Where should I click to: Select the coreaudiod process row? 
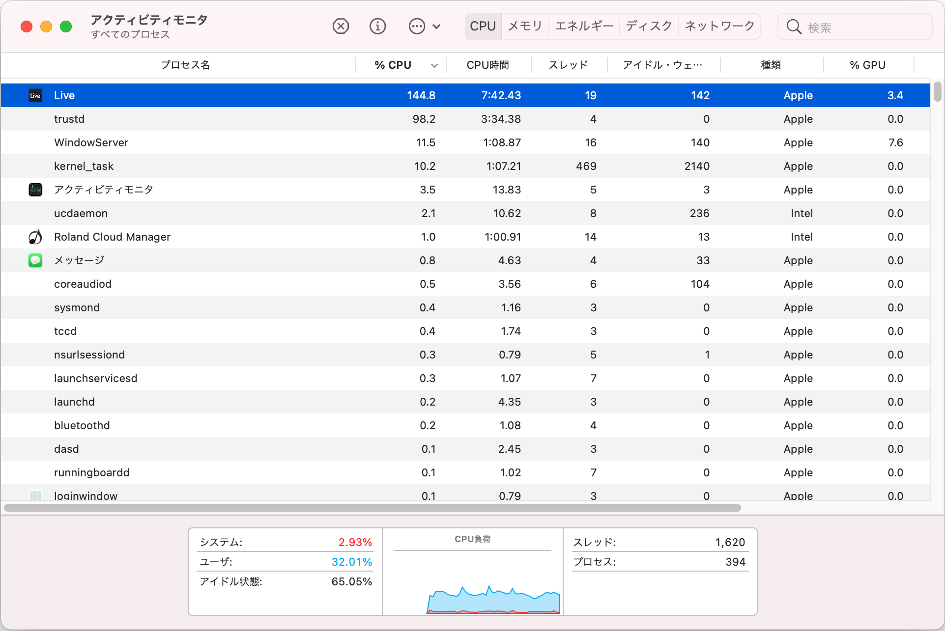click(465, 284)
